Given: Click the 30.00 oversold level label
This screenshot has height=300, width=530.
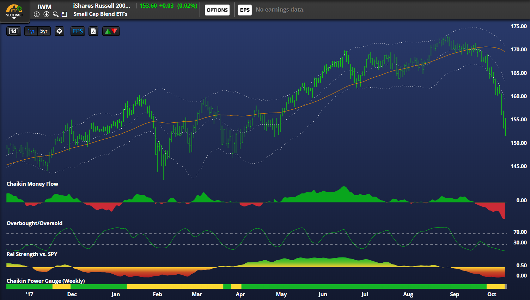Looking at the screenshot, I should coord(520,243).
